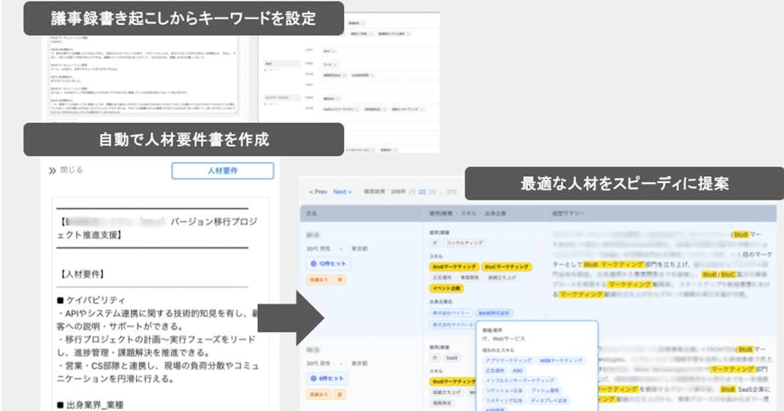
Task: Select results page [1]
Action: 412,192
